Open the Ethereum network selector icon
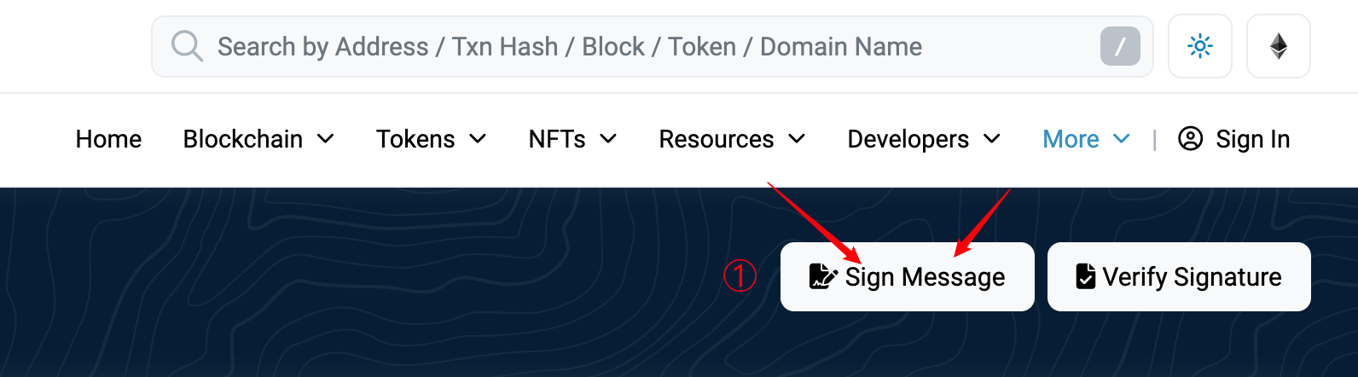 pos(1278,46)
